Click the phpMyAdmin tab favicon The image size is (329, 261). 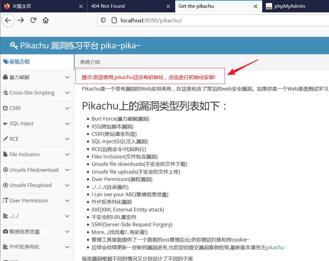(269, 6)
